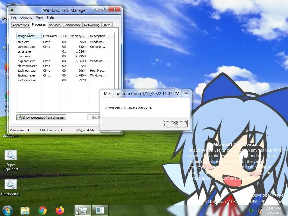Image resolution: width=288 pixels, height=216 pixels.
Task: Click the Physical Memory status entry
Action: click(x=88, y=130)
